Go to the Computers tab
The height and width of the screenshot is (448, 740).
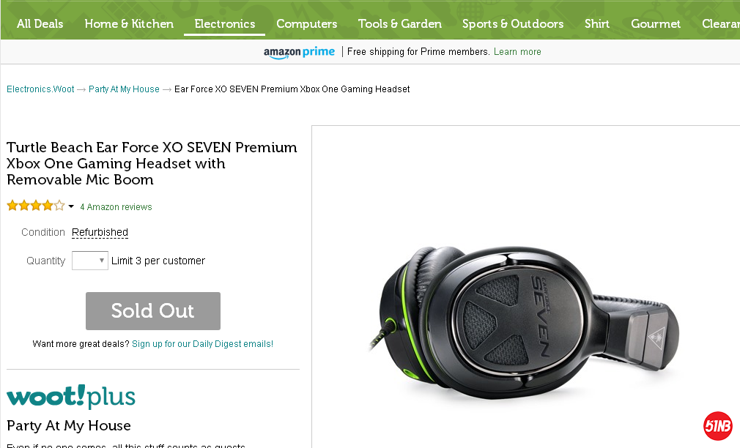tap(306, 23)
